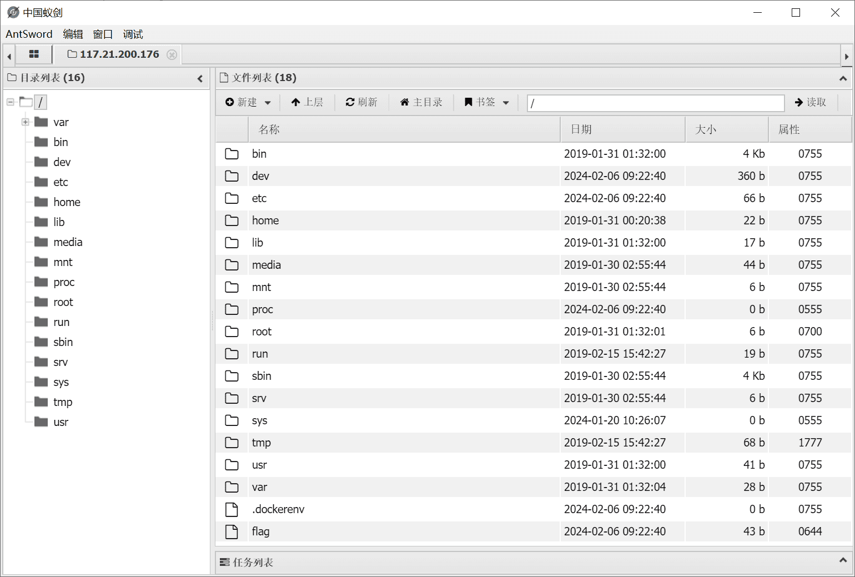Viewport: 855px width, 577px height.
Task: Sort by the 大小 column header
Action: [x=726, y=129]
